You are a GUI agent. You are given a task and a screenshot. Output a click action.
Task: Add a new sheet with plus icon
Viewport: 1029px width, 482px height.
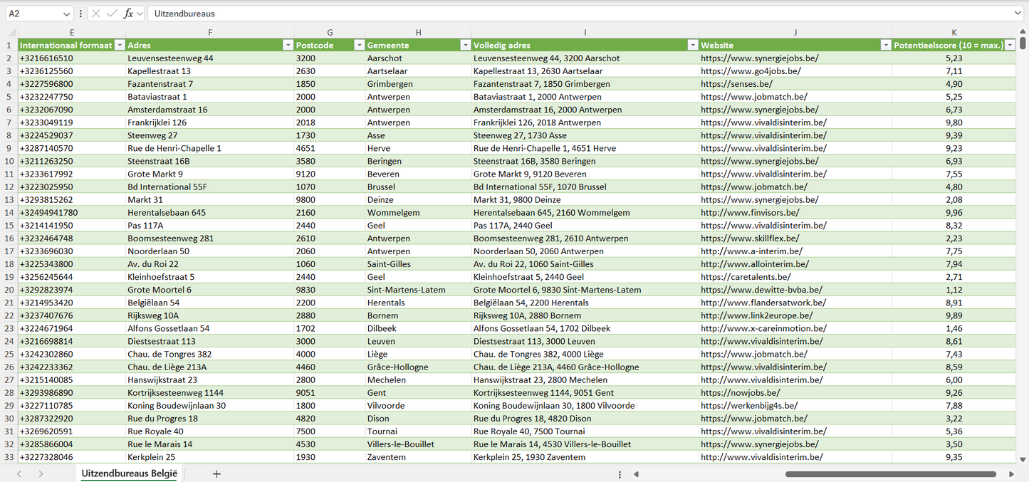click(x=216, y=473)
